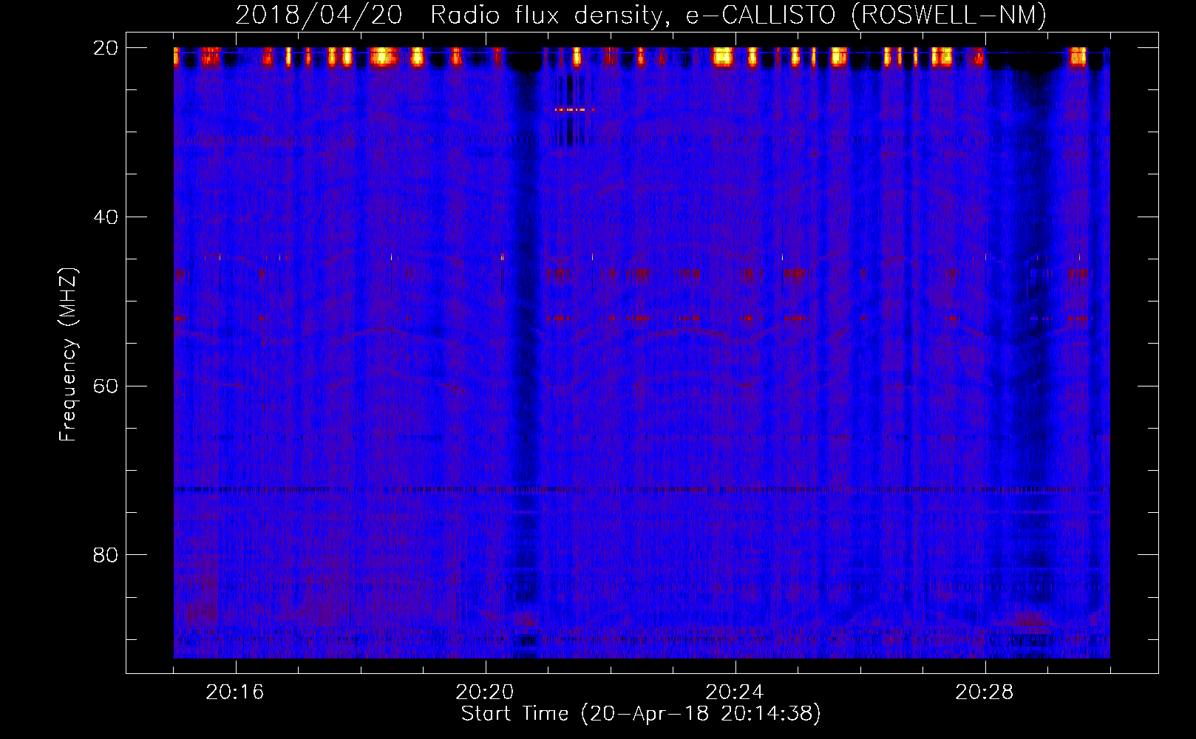Click the x-axis time label '20:28'

(985, 692)
